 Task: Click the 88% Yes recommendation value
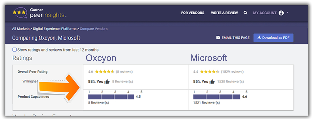96,81
